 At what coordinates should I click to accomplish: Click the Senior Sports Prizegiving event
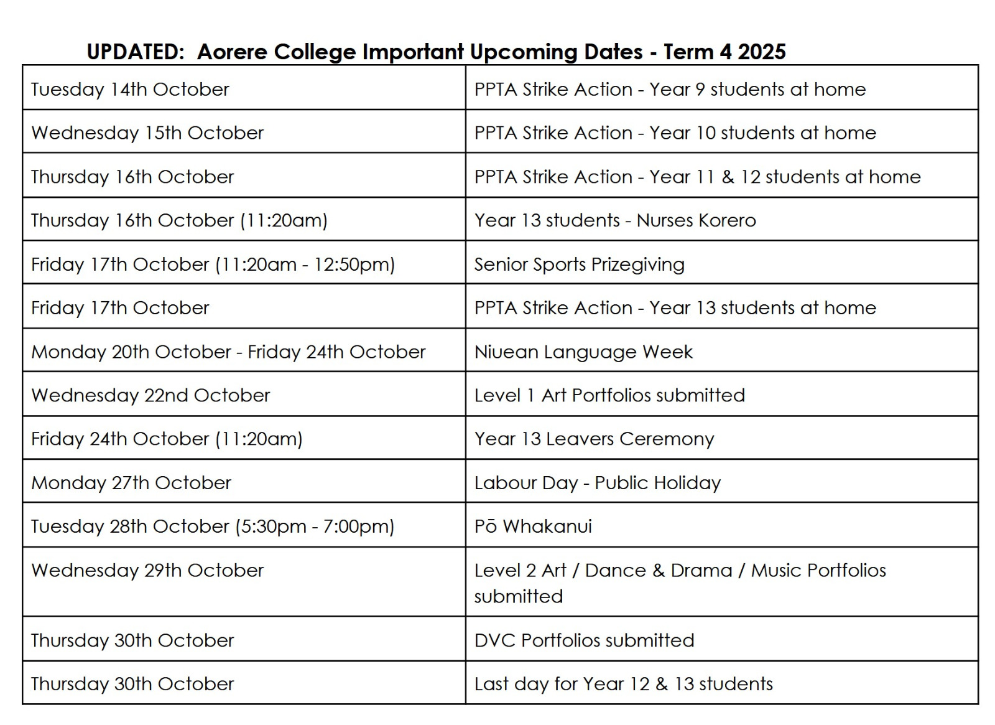(579, 264)
